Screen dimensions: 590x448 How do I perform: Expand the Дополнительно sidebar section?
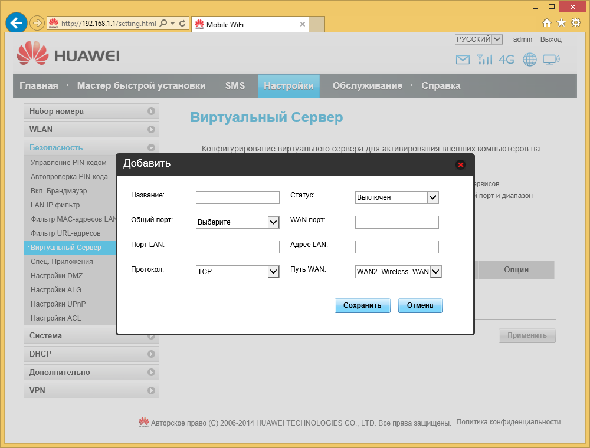point(91,372)
